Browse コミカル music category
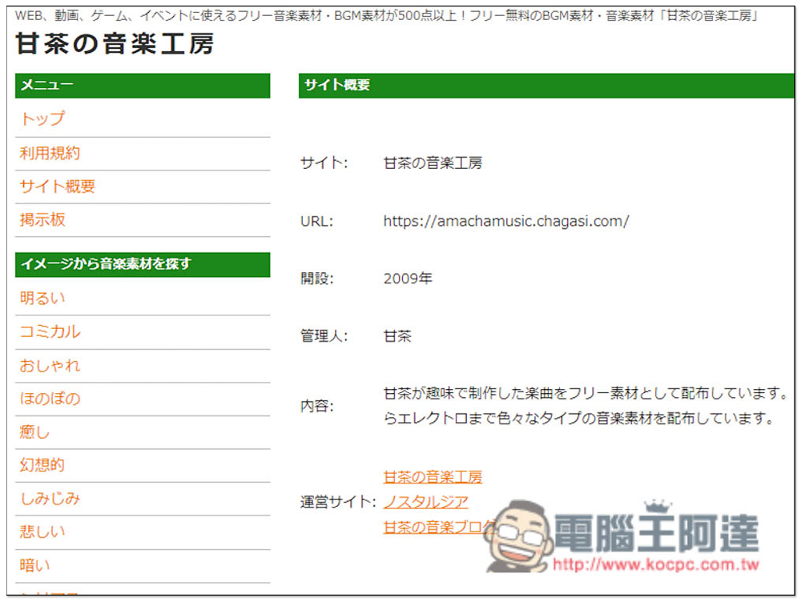This screenshot has width=801, height=602. (50, 331)
